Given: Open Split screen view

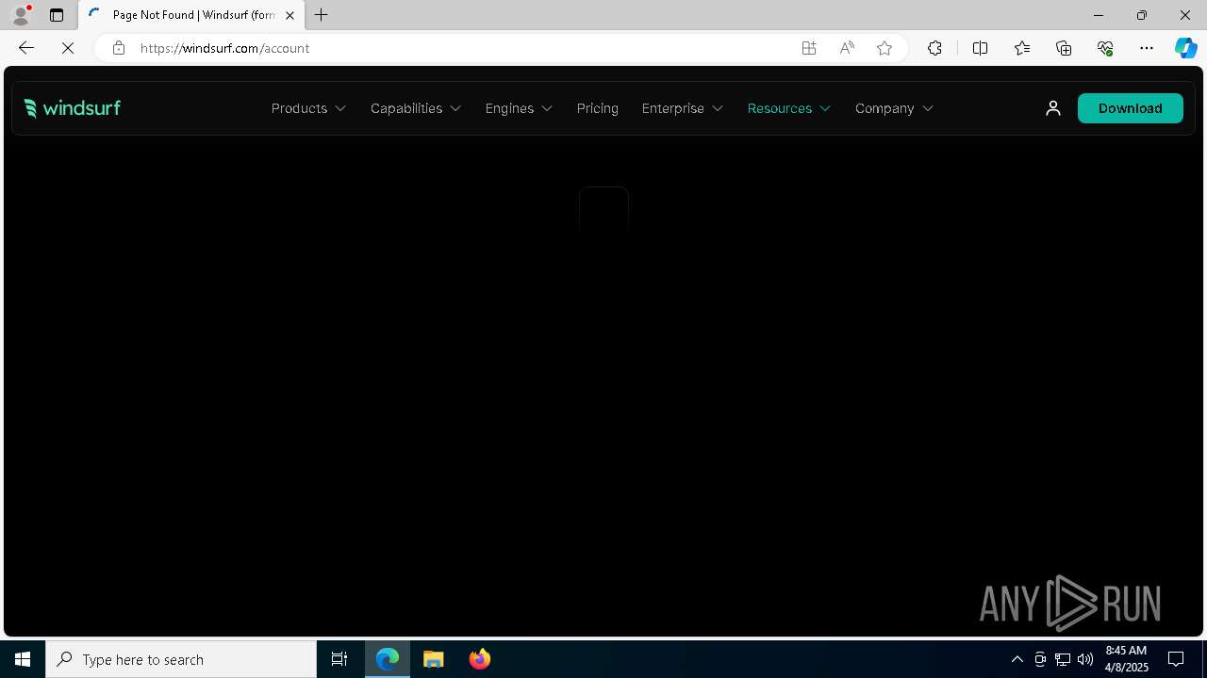Looking at the screenshot, I should pos(980,48).
